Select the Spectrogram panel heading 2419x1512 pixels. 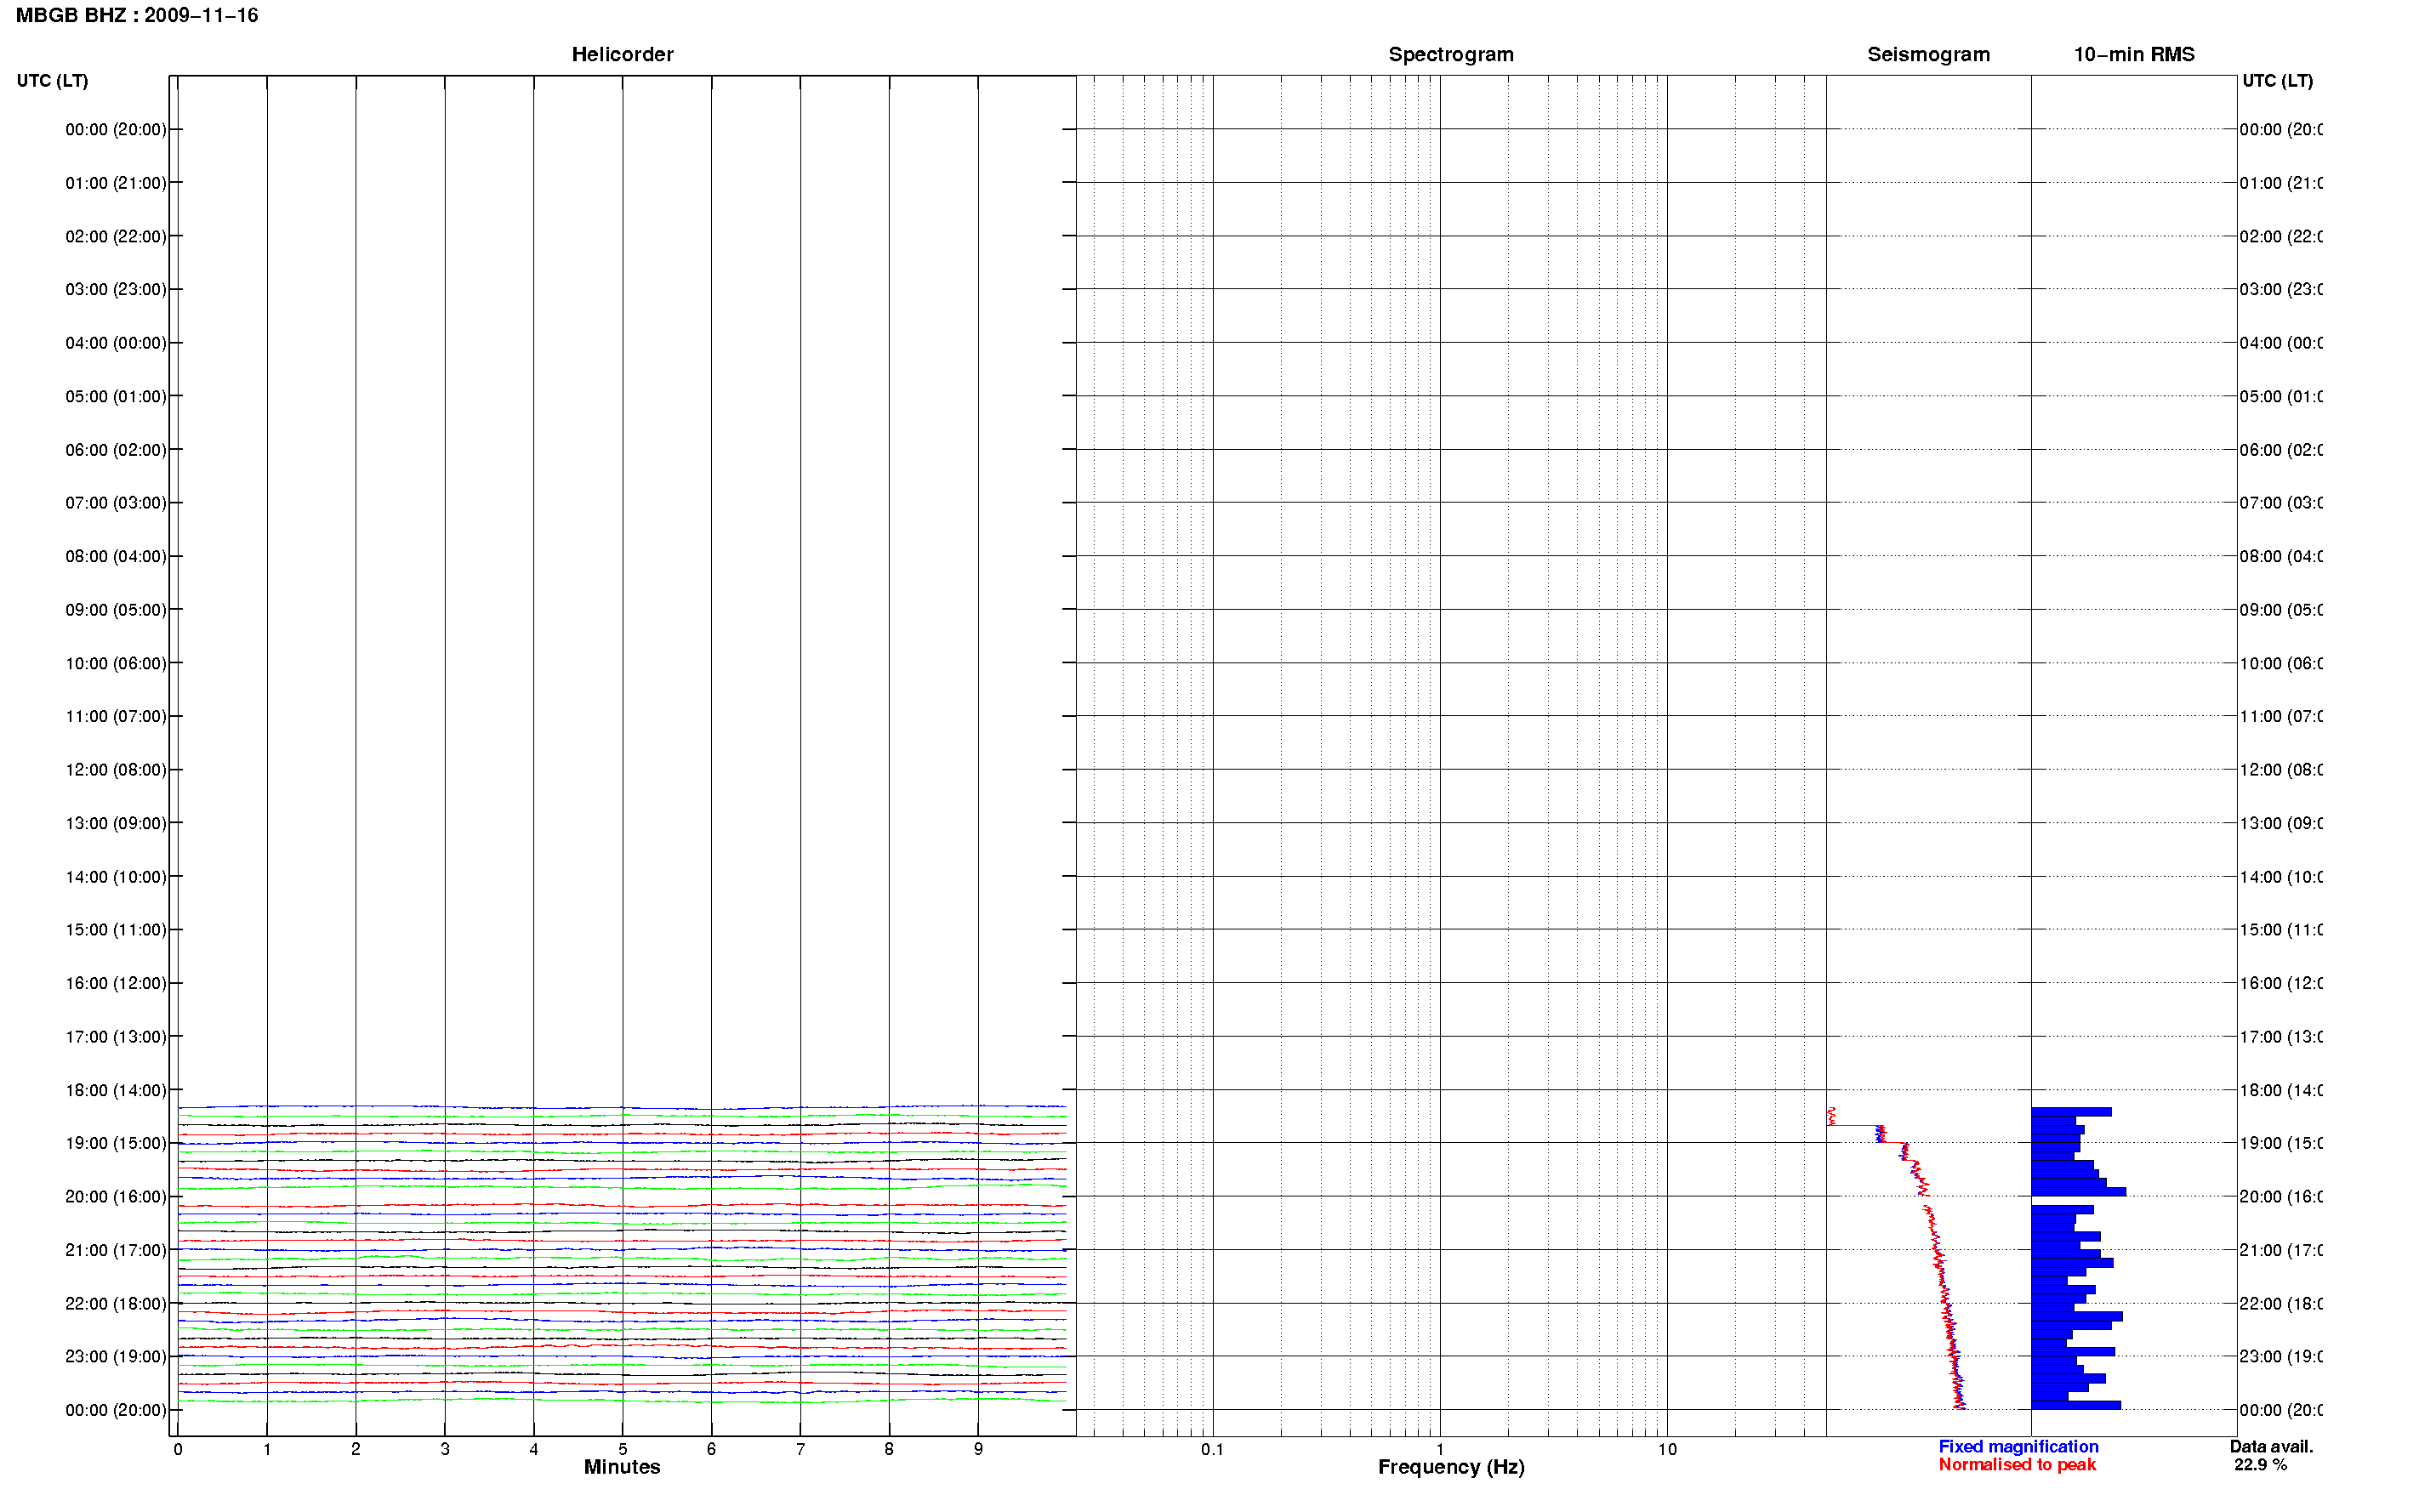(1451, 54)
